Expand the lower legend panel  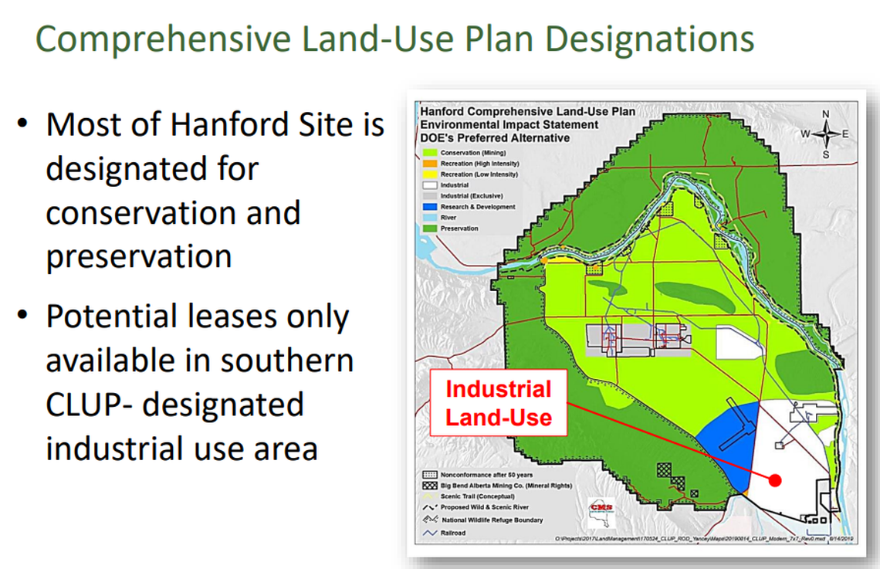point(494,502)
